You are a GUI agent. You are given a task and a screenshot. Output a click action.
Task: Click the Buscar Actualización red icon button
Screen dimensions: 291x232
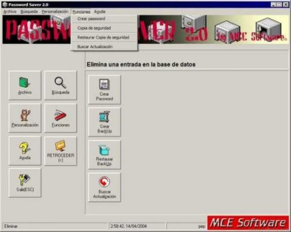pyautogui.click(x=104, y=187)
